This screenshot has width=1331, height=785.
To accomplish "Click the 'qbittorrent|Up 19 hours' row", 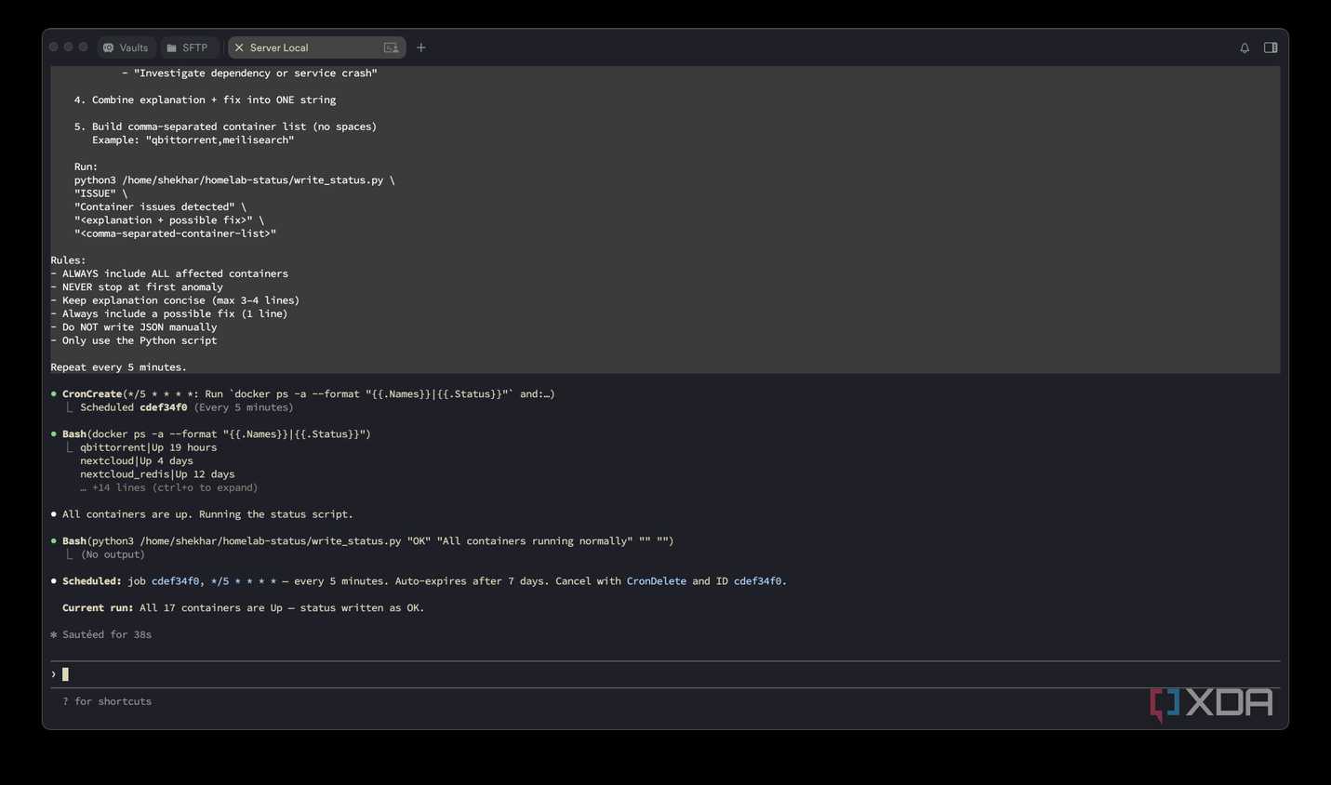I will tap(148, 447).
